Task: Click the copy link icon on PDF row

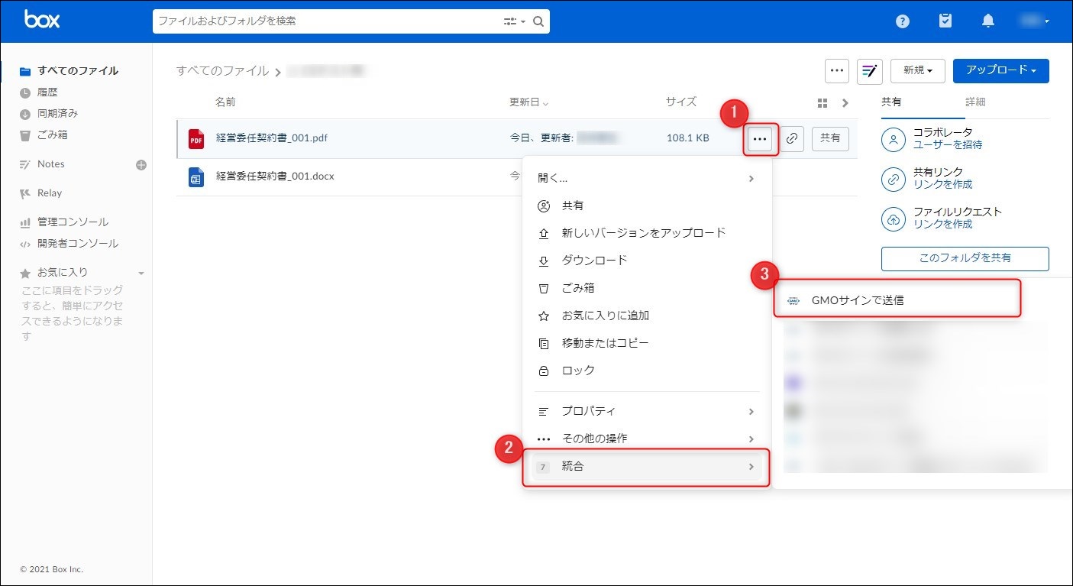Action: pyautogui.click(x=792, y=139)
